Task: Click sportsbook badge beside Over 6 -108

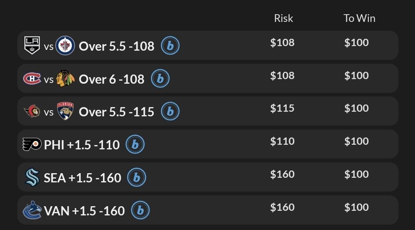Action: click(160, 79)
